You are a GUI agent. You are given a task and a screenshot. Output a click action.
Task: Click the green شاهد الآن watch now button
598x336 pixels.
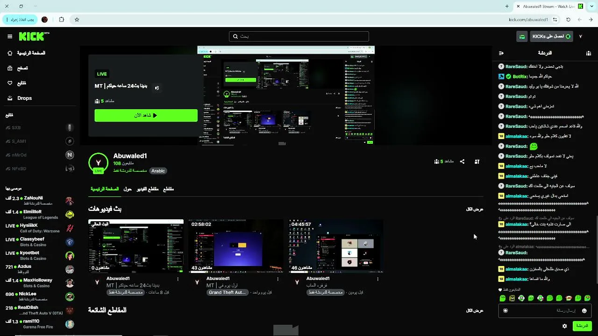(x=146, y=115)
